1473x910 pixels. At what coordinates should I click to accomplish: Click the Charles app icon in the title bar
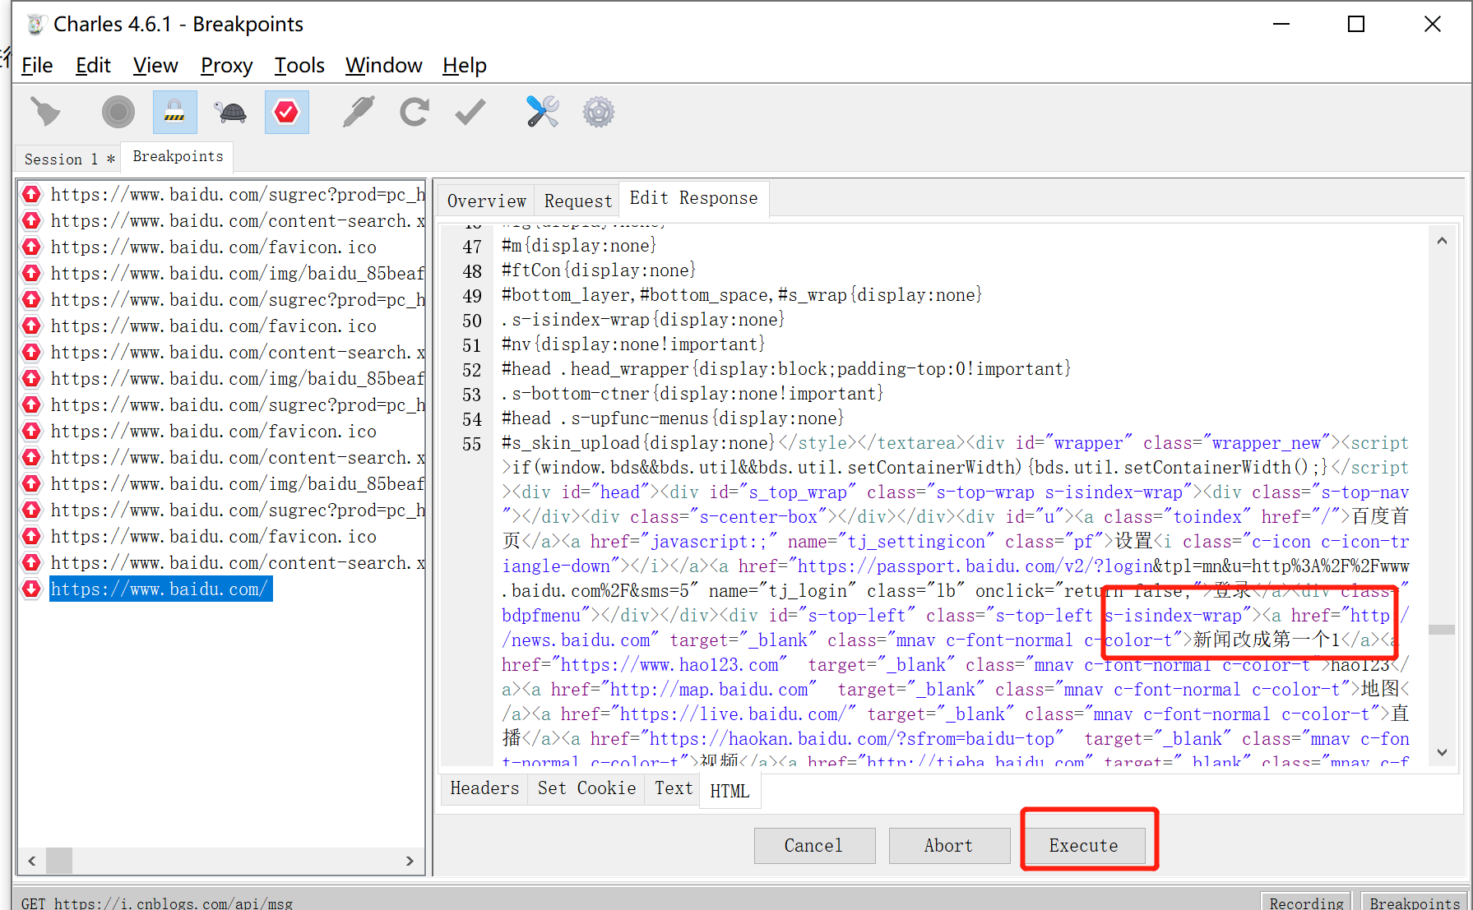pyautogui.click(x=35, y=25)
